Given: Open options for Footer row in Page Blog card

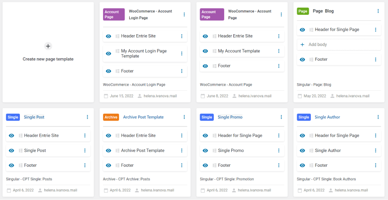Looking at the screenshot, I should coord(376,59).
